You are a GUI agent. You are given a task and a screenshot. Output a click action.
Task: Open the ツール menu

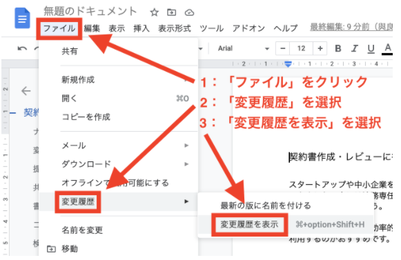pos(211,28)
